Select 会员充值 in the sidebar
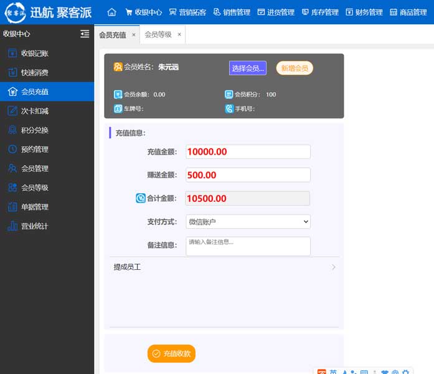 (47, 92)
